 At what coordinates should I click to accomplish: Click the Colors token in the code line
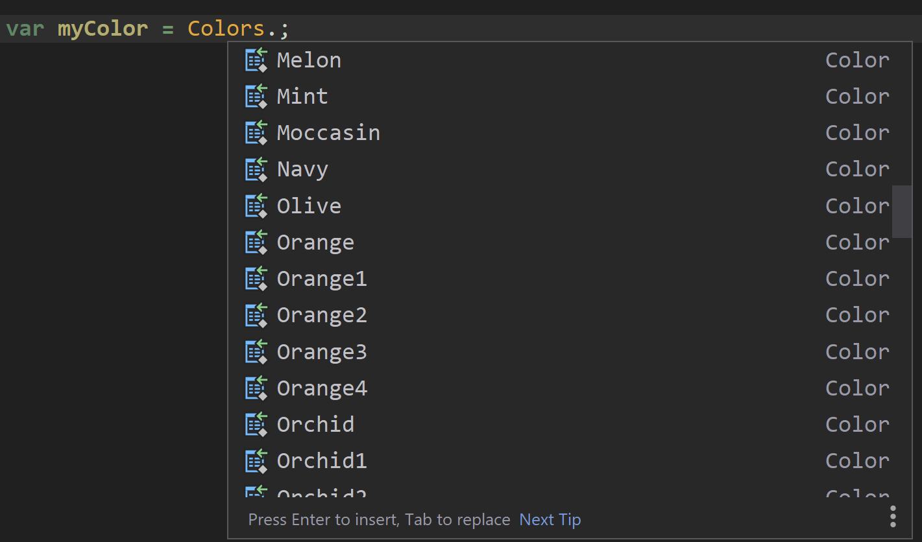point(226,28)
